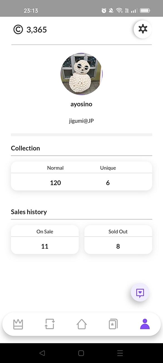Tap the jigumi@JP profile text
The height and width of the screenshot is (363, 163).
click(81, 121)
